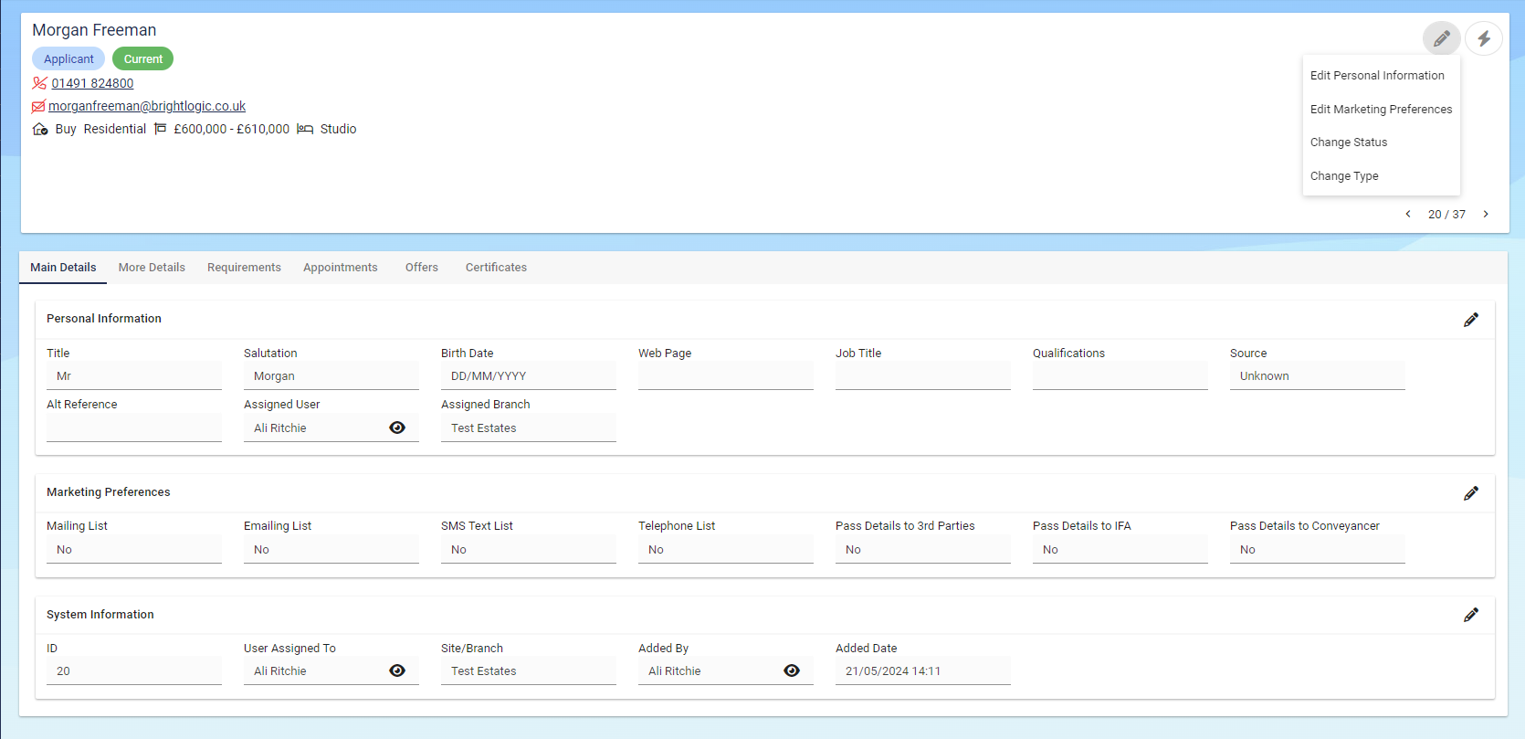Open the Offers tab
This screenshot has width=1525, height=739.
point(422,268)
